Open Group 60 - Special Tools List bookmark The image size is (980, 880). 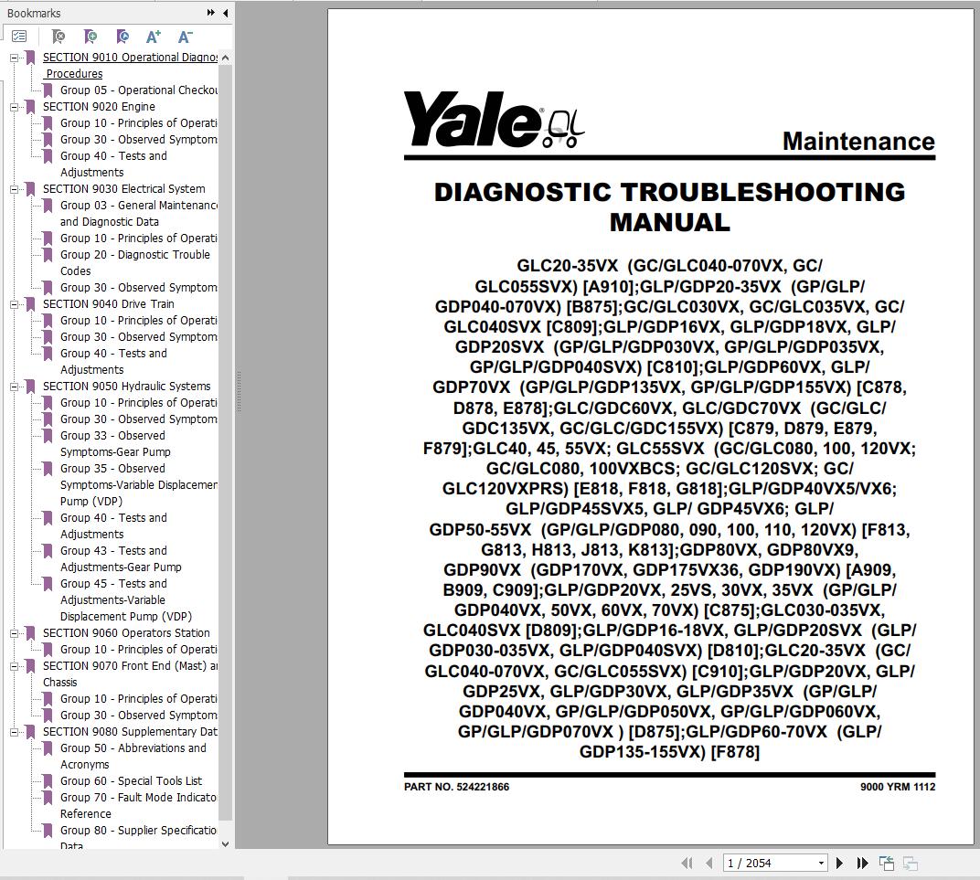(x=131, y=780)
